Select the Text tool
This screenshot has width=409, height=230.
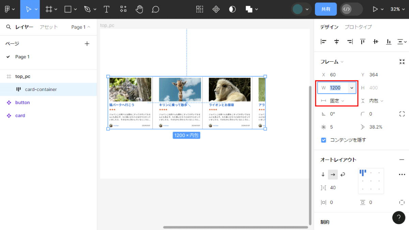coord(107,9)
